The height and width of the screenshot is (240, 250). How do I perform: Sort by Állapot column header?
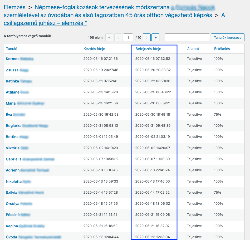193,49
